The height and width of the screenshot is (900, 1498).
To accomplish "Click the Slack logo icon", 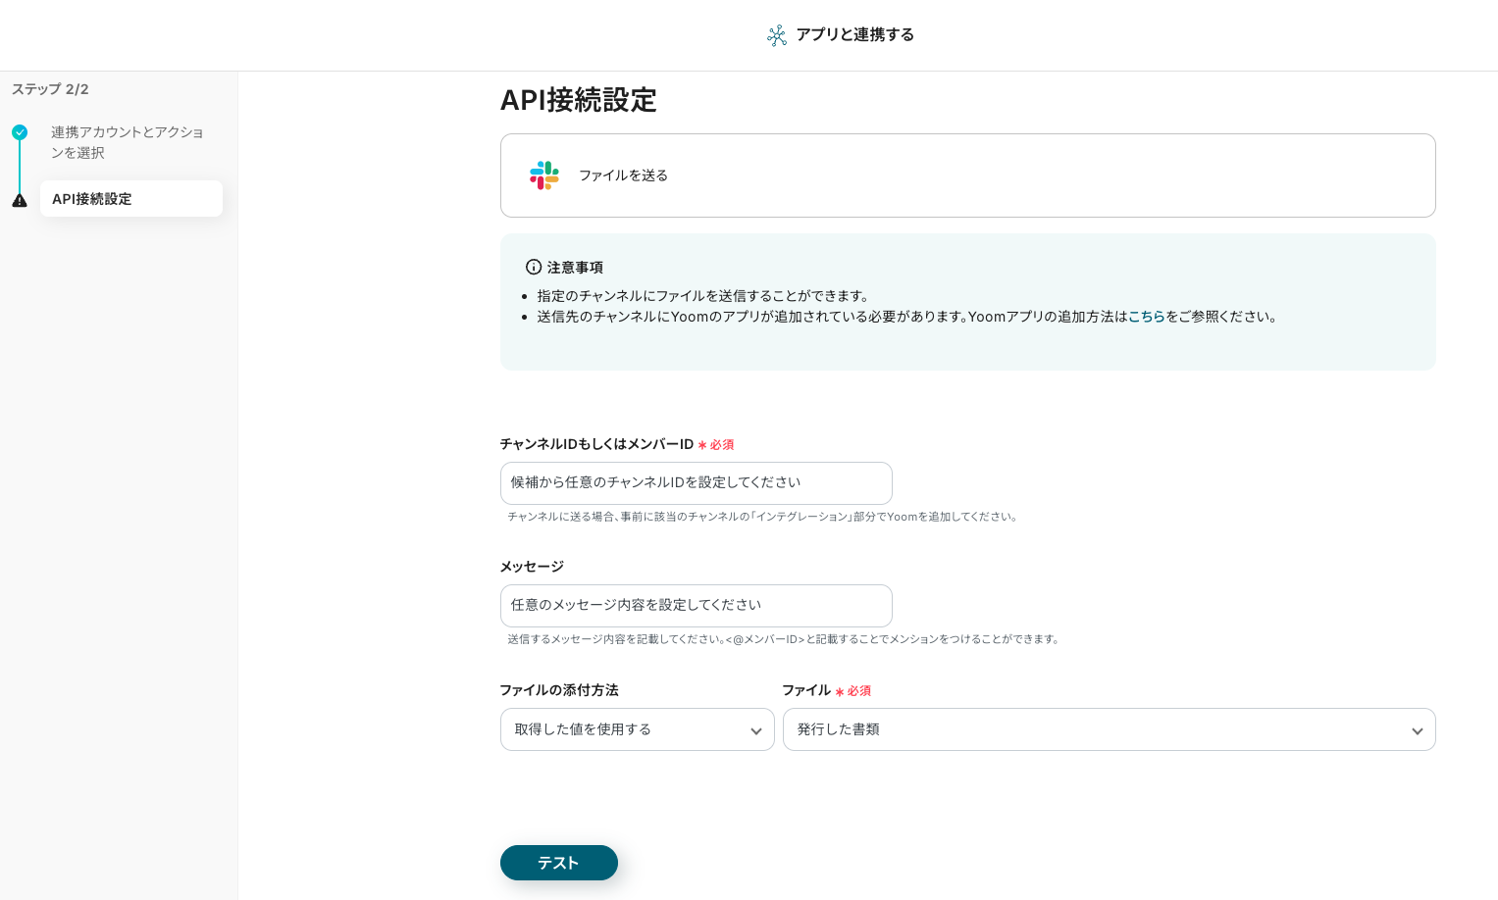I will point(543,175).
